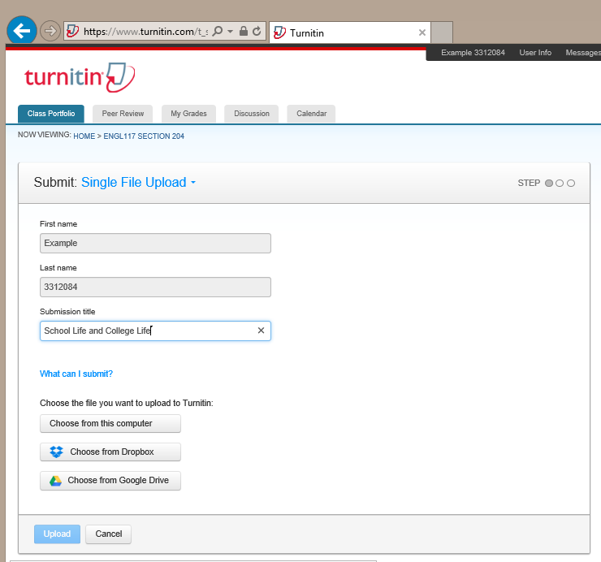This screenshot has height=562, width=601.
Task: Click the security padlock icon
Action: [244, 32]
